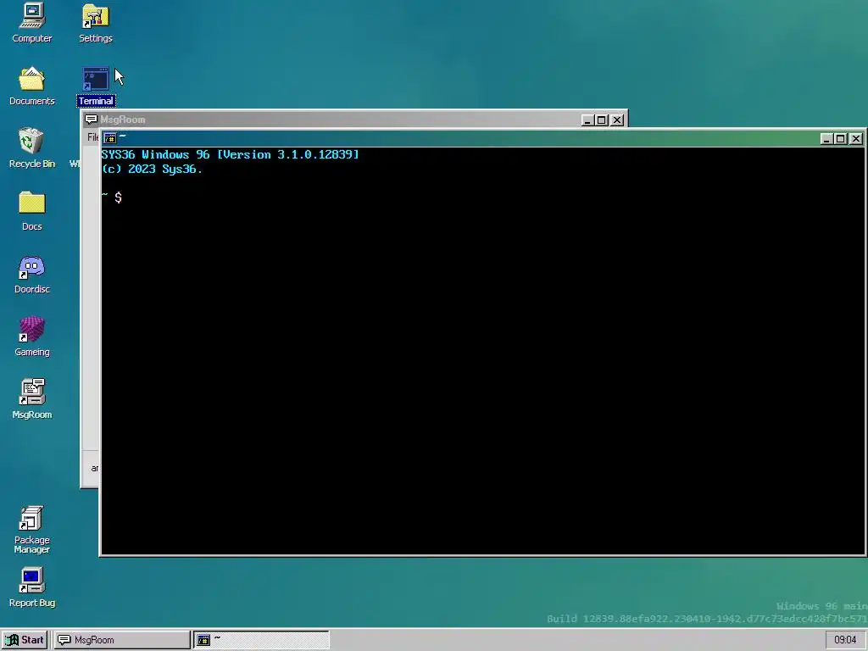This screenshot has width=868, height=651.
Task: Open the File menu in MsgRoom
Action: (92, 137)
